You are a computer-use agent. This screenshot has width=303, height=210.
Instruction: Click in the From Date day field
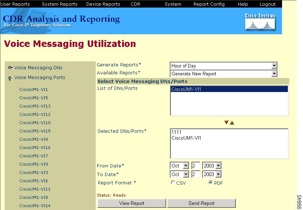(x=195, y=166)
